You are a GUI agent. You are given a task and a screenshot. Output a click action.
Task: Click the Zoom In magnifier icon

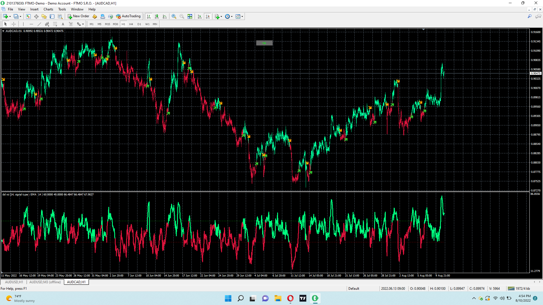[x=174, y=16]
